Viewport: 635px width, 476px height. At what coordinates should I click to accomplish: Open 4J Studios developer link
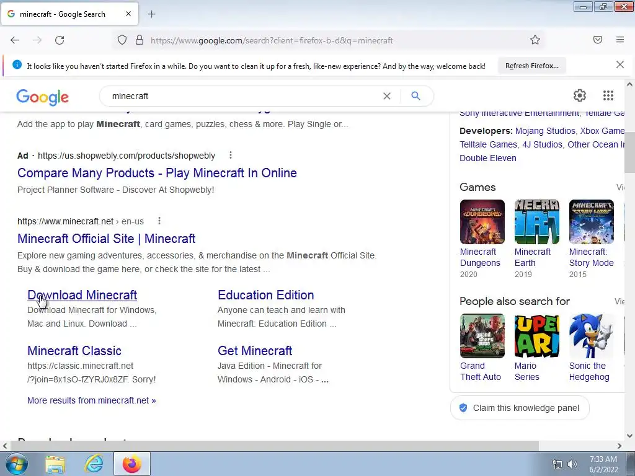coord(542,144)
